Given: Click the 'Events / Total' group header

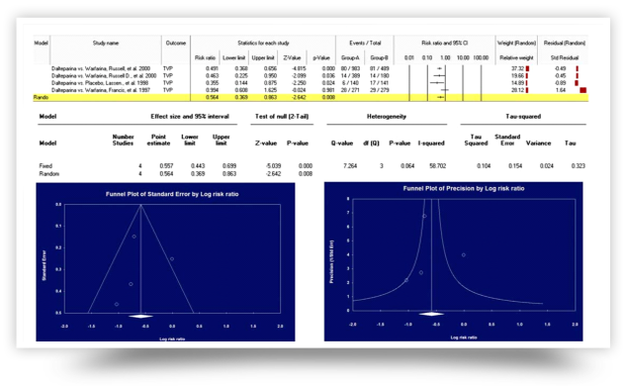Looking at the screenshot, I should 365,43.
